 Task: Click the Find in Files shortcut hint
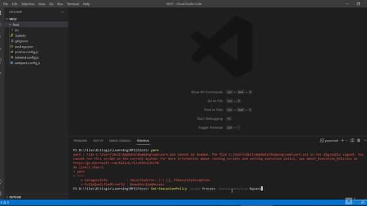[228, 110]
